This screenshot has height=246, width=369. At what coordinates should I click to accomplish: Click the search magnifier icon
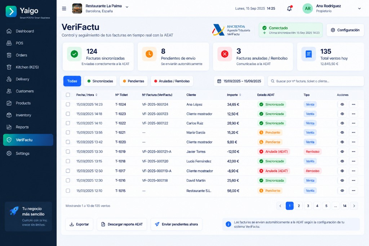272,81
